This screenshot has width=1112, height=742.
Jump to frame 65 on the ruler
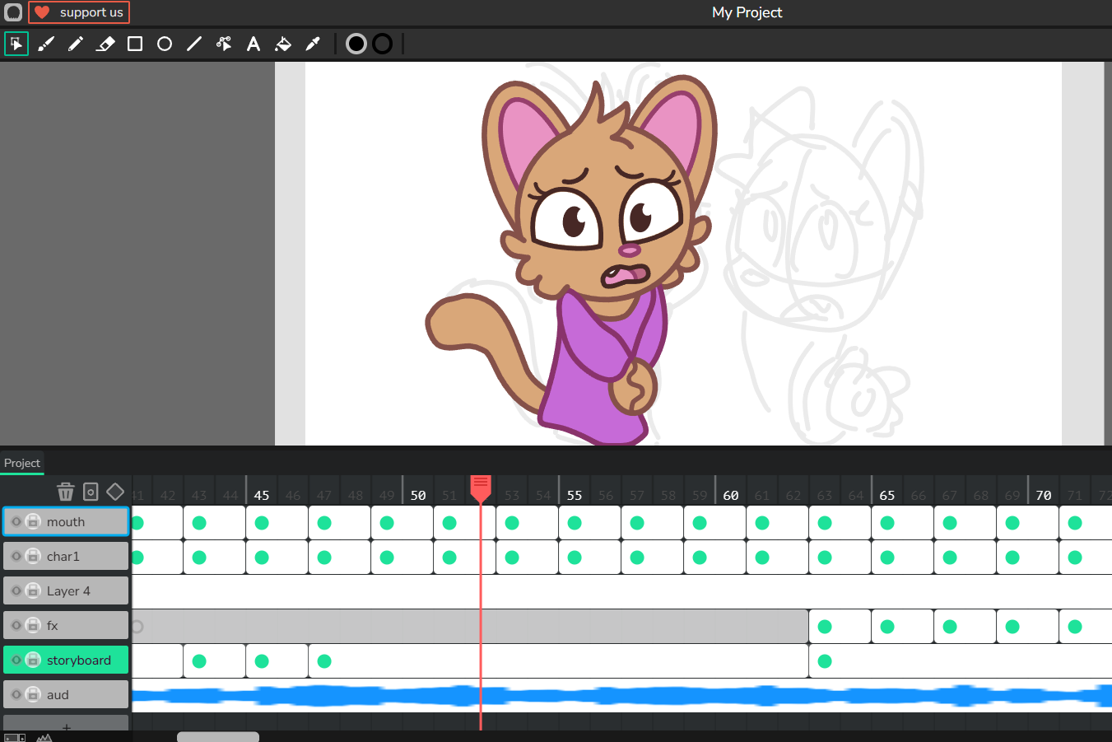887,495
